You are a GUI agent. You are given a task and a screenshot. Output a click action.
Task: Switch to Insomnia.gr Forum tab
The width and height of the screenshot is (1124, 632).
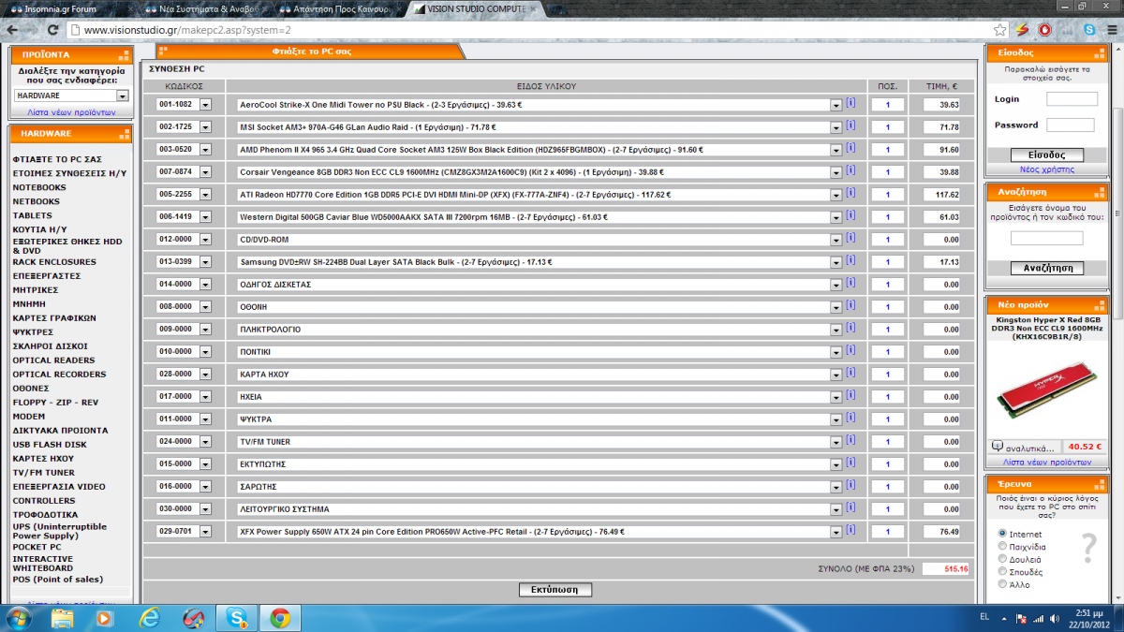[66, 7]
